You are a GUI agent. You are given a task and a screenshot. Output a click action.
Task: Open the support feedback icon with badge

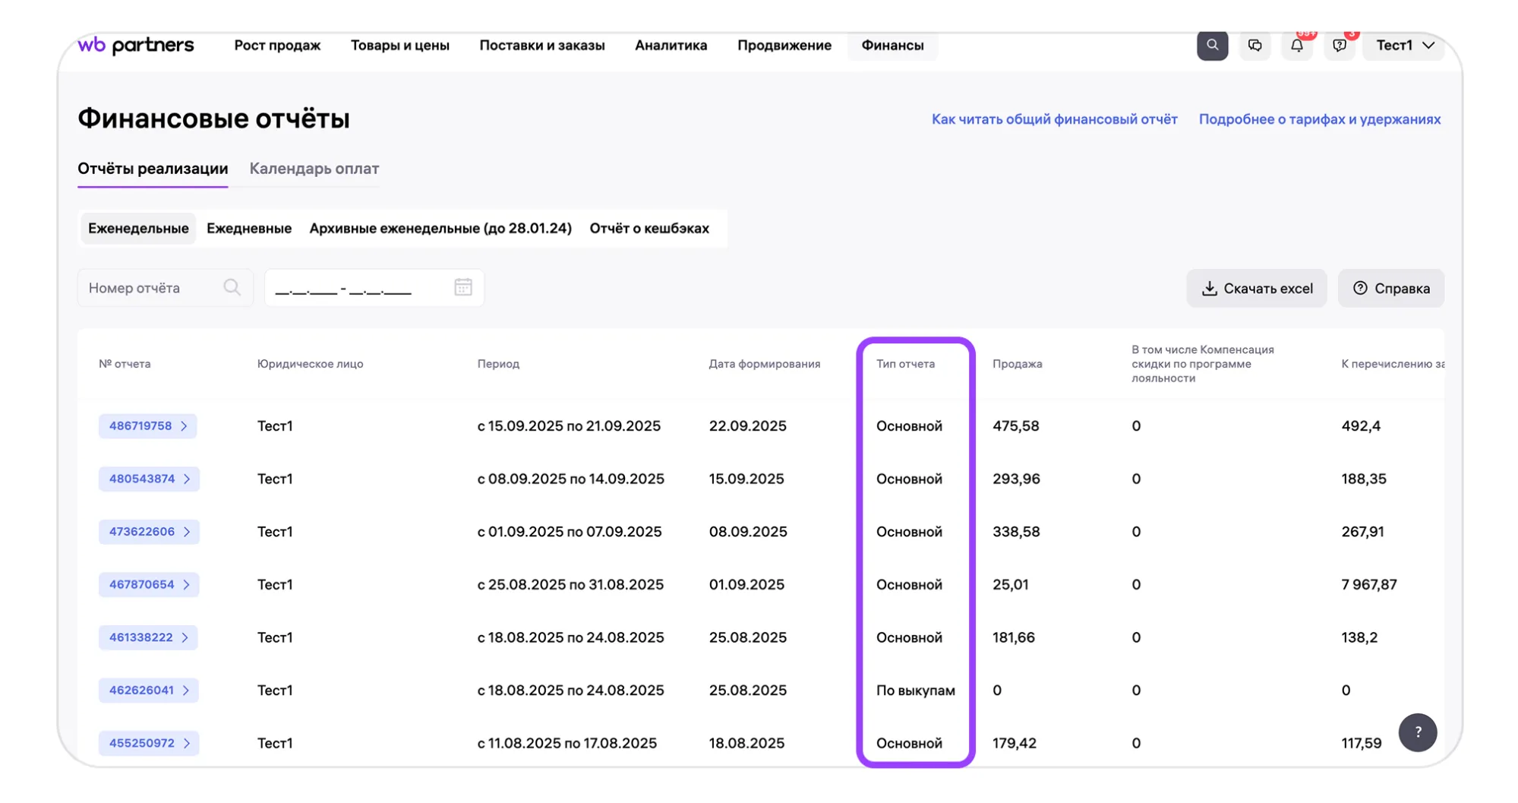tap(1340, 46)
